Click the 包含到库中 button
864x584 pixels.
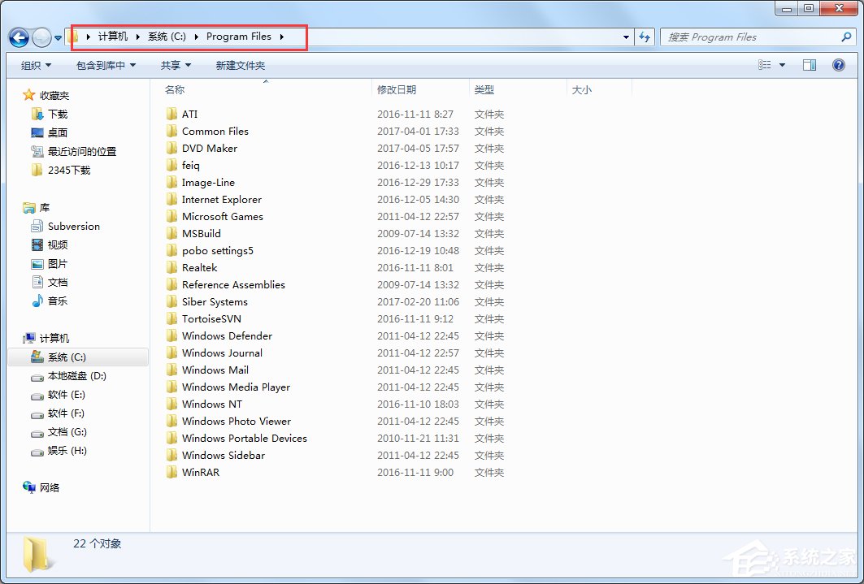100,65
